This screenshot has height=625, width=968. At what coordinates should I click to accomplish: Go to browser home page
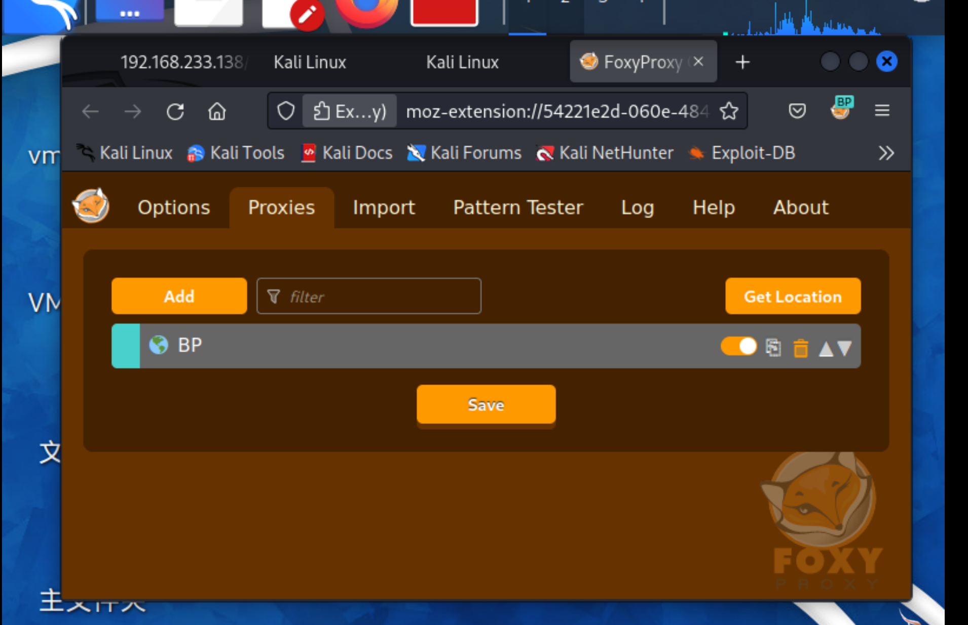[217, 111]
